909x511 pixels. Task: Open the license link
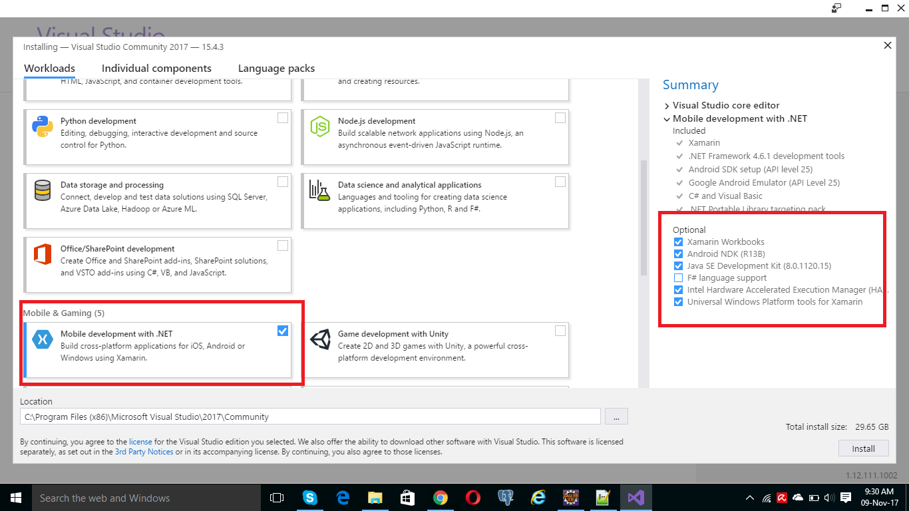(x=140, y=442)
